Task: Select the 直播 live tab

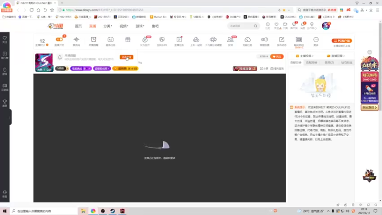Action: 93,26
